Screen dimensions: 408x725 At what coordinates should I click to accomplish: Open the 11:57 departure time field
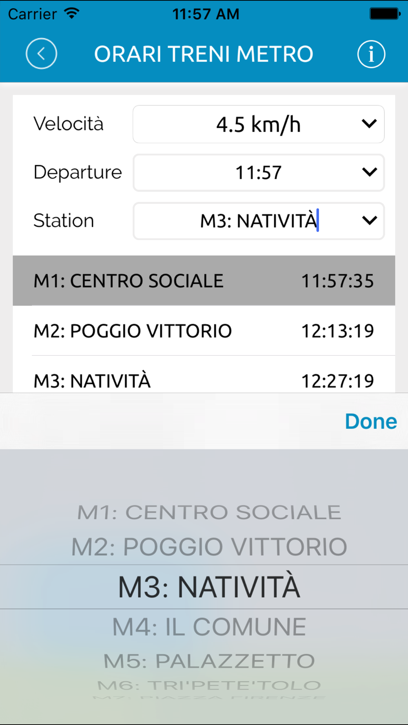(259, 172)
